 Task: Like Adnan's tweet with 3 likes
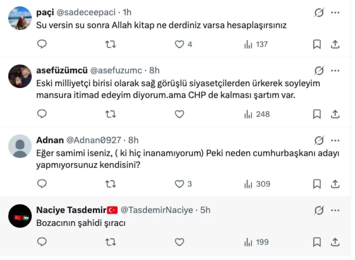[x=180, y=184]
